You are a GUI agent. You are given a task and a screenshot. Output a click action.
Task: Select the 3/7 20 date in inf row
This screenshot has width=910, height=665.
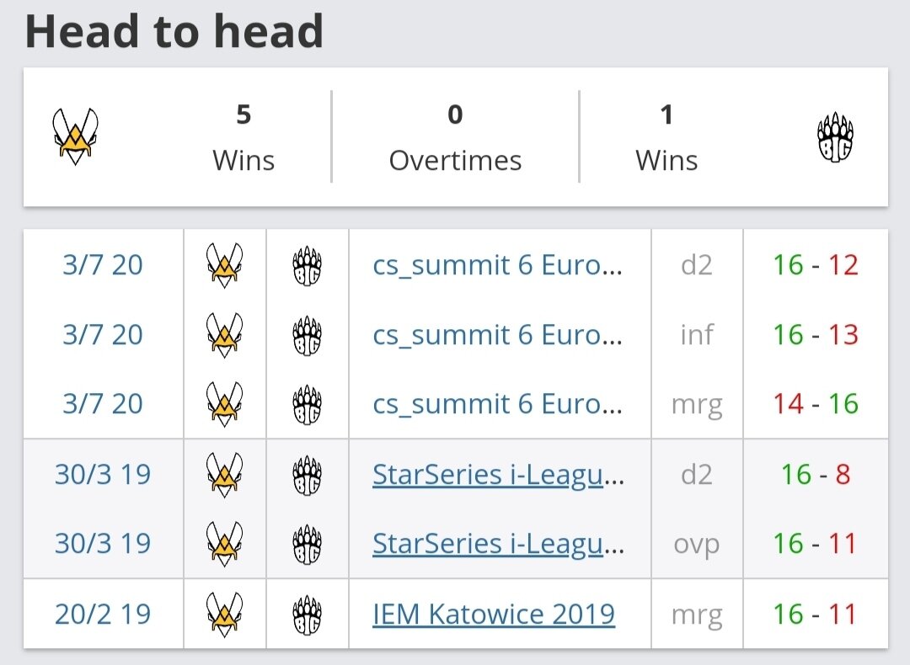(103, 335)
